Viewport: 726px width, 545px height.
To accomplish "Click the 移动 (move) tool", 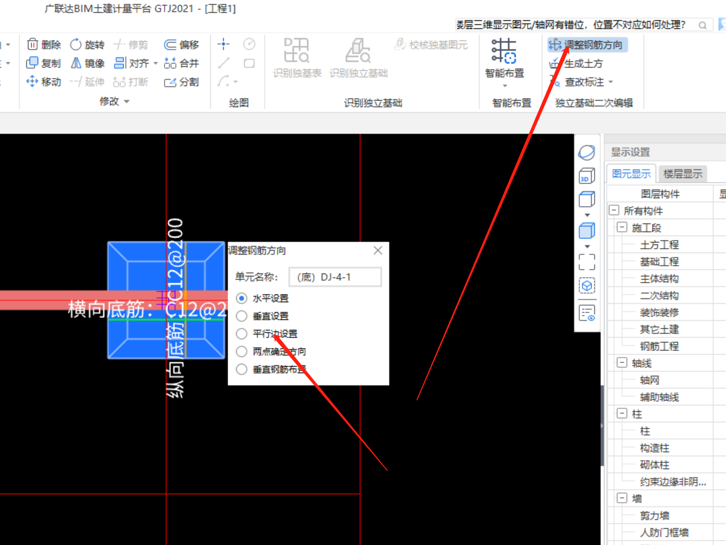I will click(44, 82).
